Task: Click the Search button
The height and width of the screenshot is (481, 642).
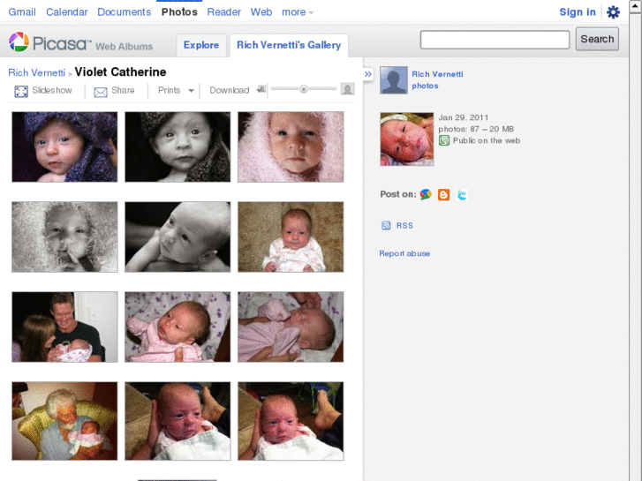Action: pos(597,40)
